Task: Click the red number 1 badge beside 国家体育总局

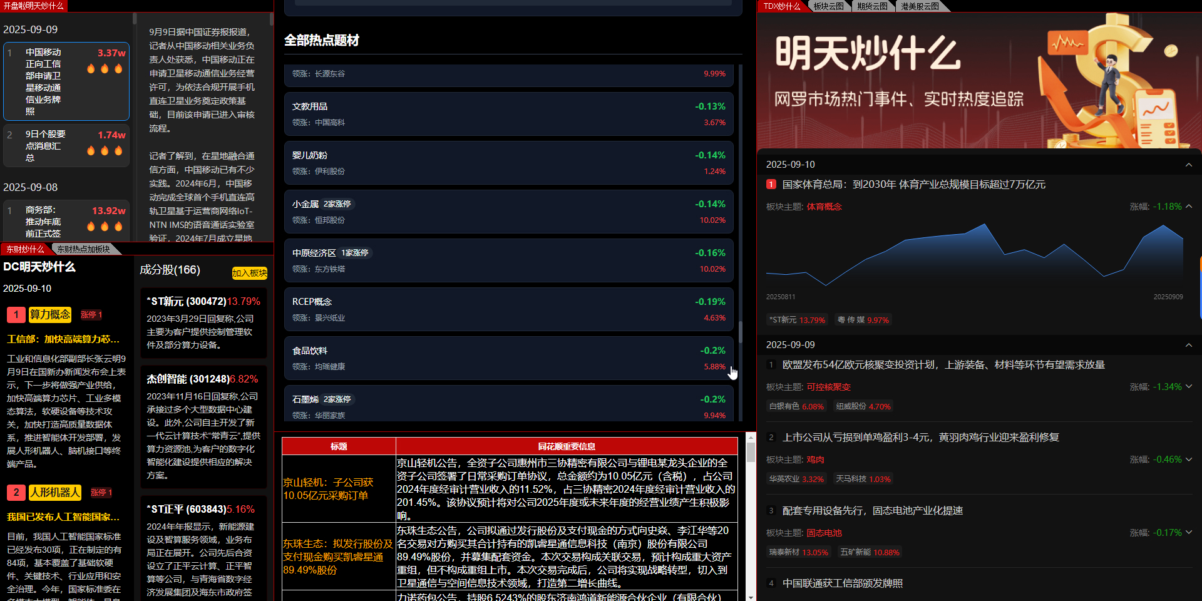Action: (771, 184)
